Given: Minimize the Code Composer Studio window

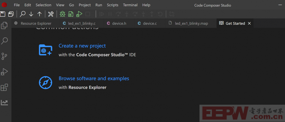Looking at the screenshot, I should [x=281, y=5].
